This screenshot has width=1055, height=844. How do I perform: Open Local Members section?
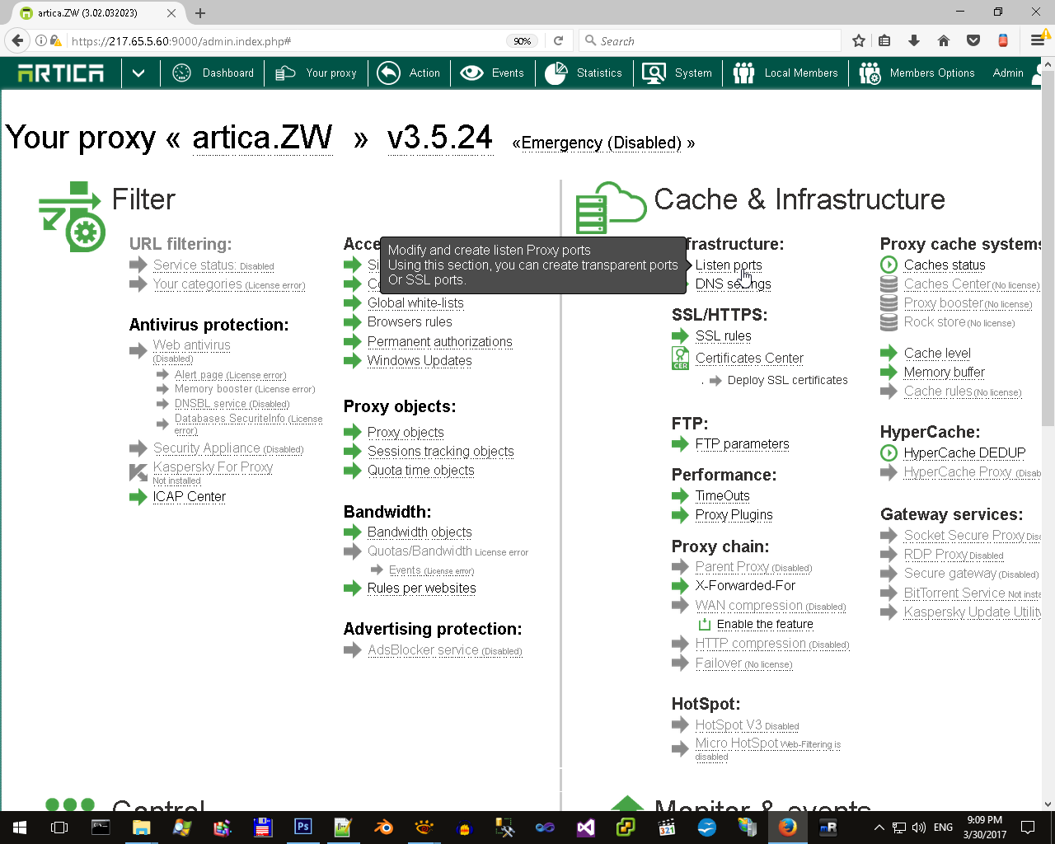(x=801, y=73)
